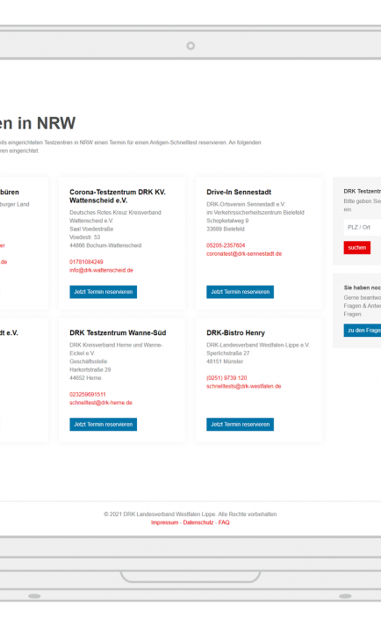Click address line 33689 Bielefeld

point(226,230)
